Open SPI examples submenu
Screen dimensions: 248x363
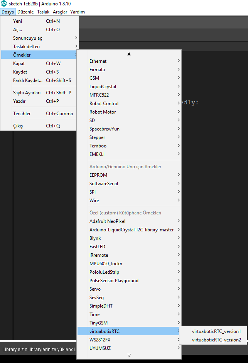coord(129,192)
